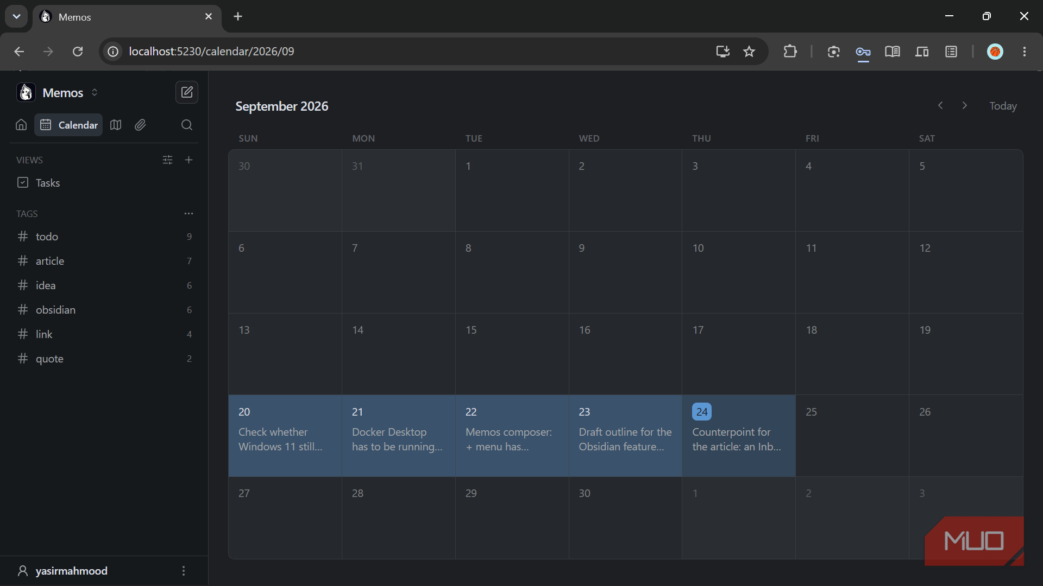
Task: Open a new browser tab
Action: coord(238,16)
